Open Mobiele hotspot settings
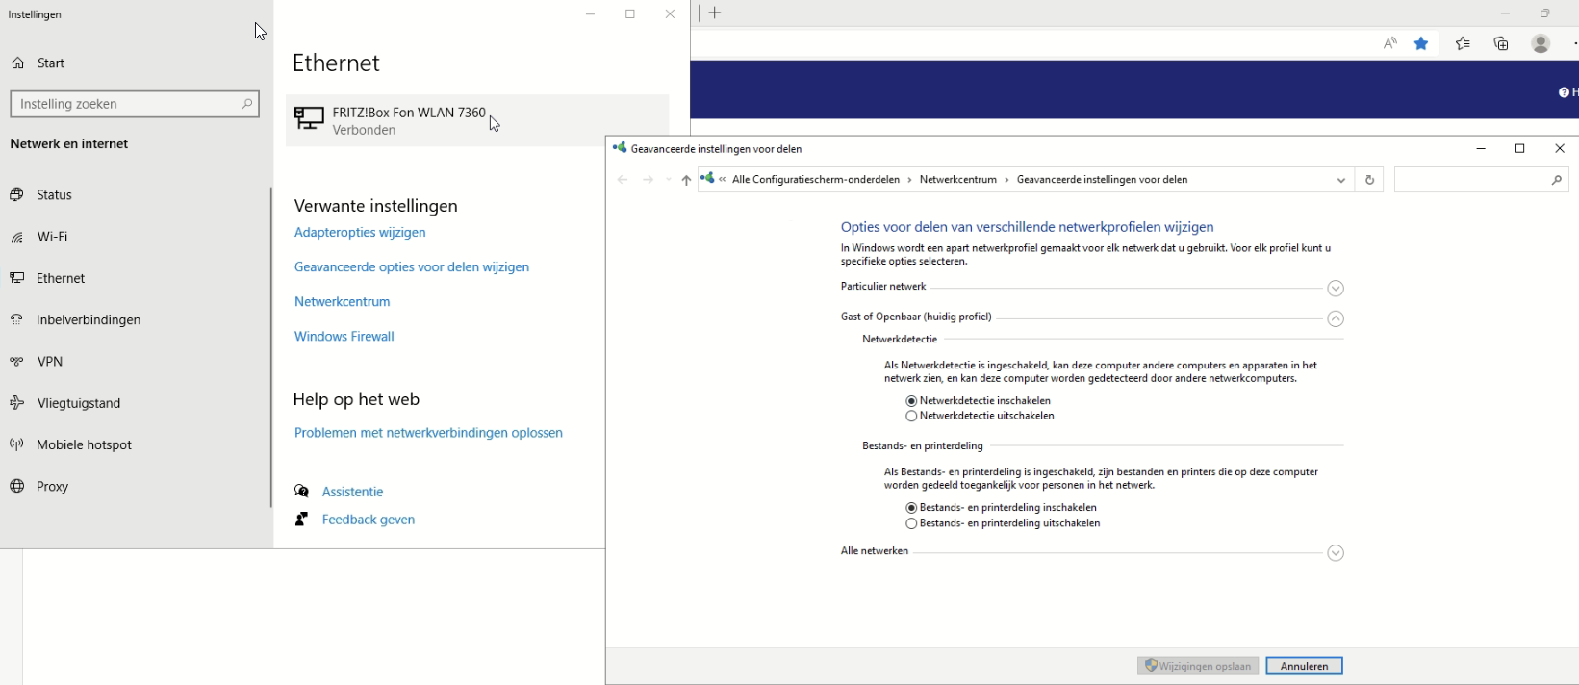The image size is (1579, 685). [x=84, y=444]
